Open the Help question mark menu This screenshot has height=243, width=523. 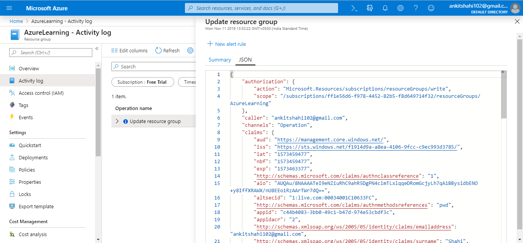(x=416, y=8)
